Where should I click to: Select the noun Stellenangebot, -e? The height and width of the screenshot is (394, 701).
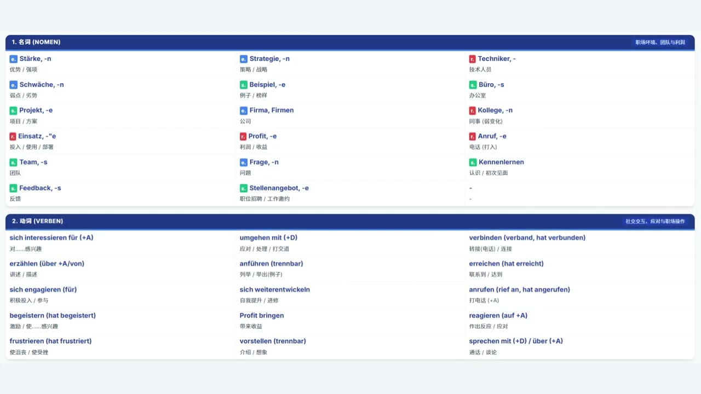(x=279, y=188)
